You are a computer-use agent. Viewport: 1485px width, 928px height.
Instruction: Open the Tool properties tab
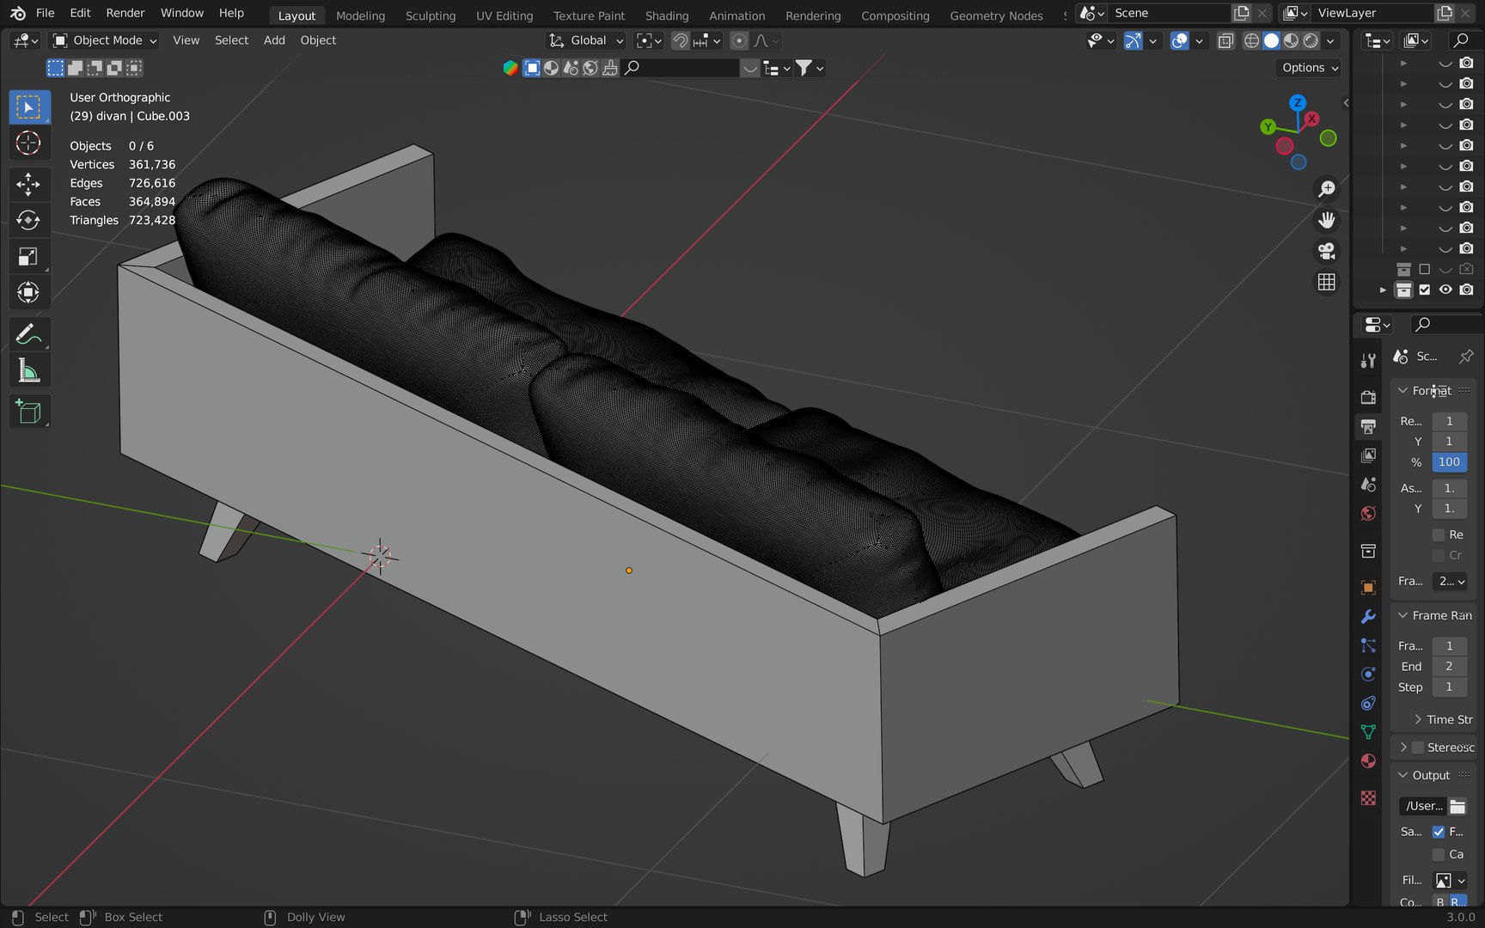click(x=1368, y=361)
